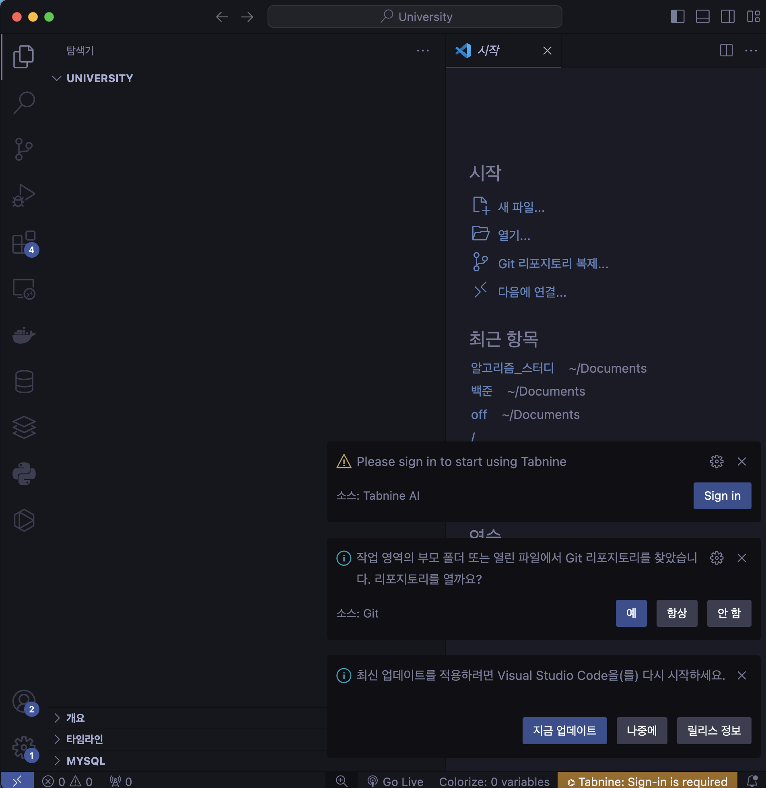Go back with the left arrow

point(222,17)
